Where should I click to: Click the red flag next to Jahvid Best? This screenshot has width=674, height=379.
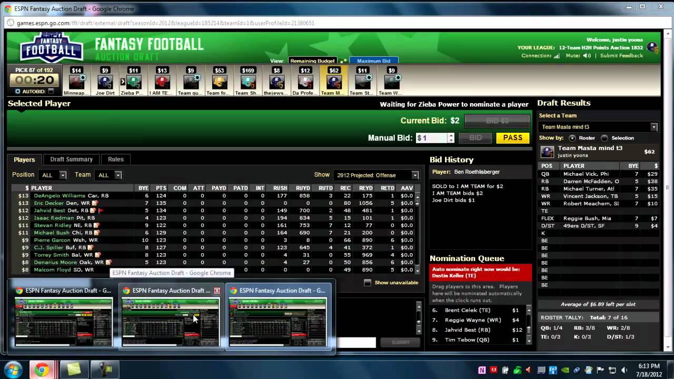(x=101, y=211)
